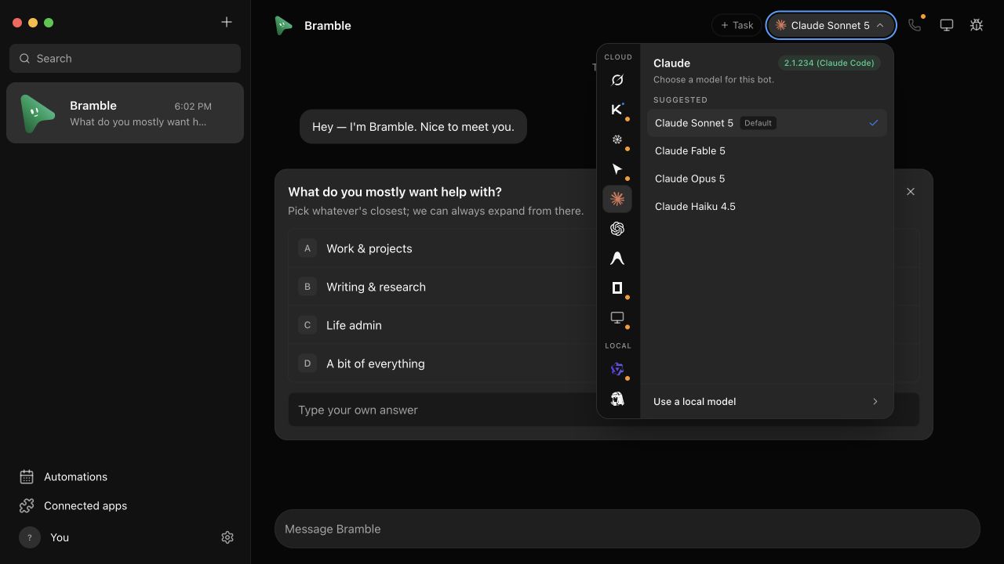The image size is (1004, 564).
Task: Expand the Use a local model option
Action: pyautogui.click(x=766, y=401)
